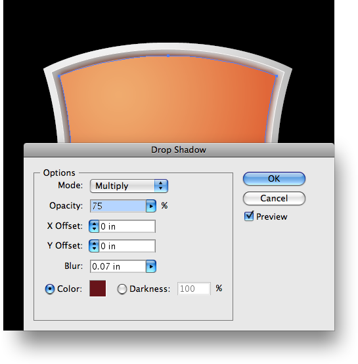
Task: Click the Y Offset text field
Action: click(x=127, y=246)
